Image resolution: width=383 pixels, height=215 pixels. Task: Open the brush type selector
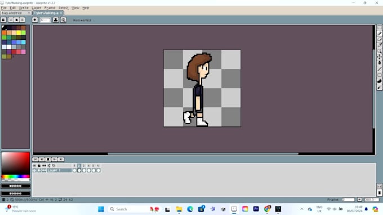click(x=35, y=20)
